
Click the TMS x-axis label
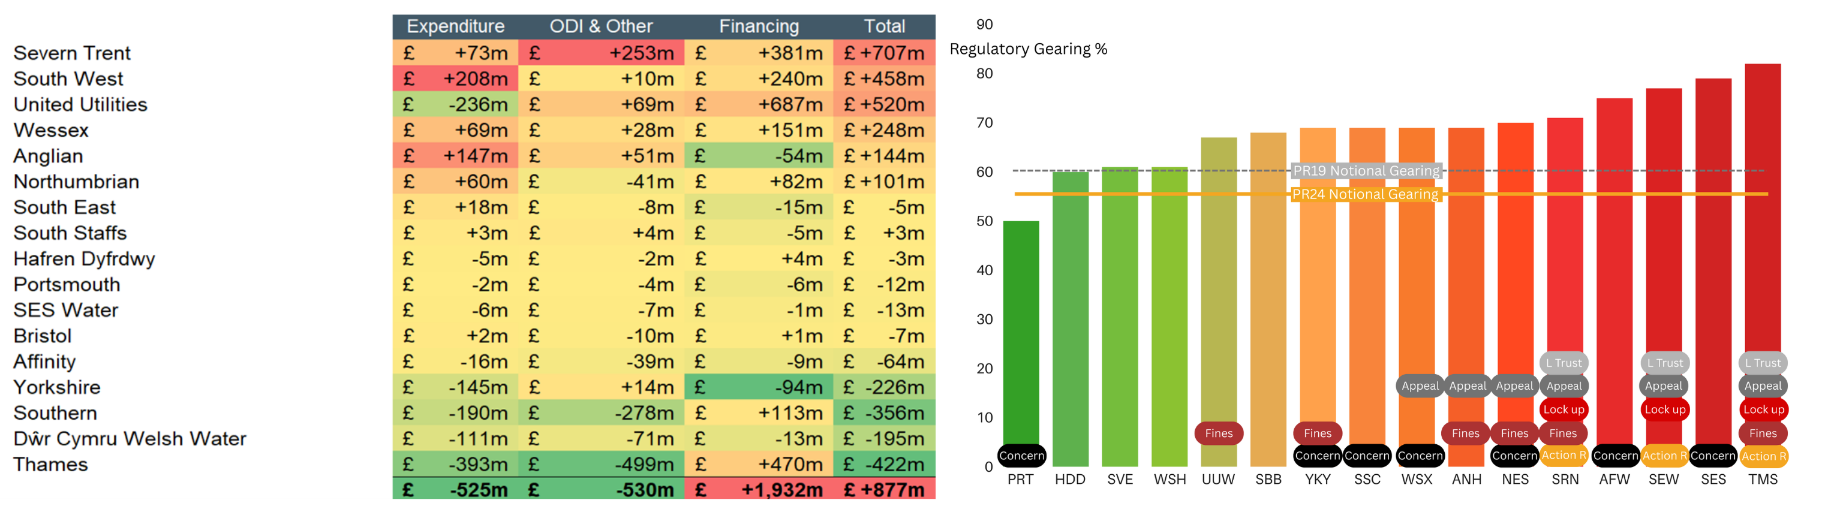pos(1763,479)
